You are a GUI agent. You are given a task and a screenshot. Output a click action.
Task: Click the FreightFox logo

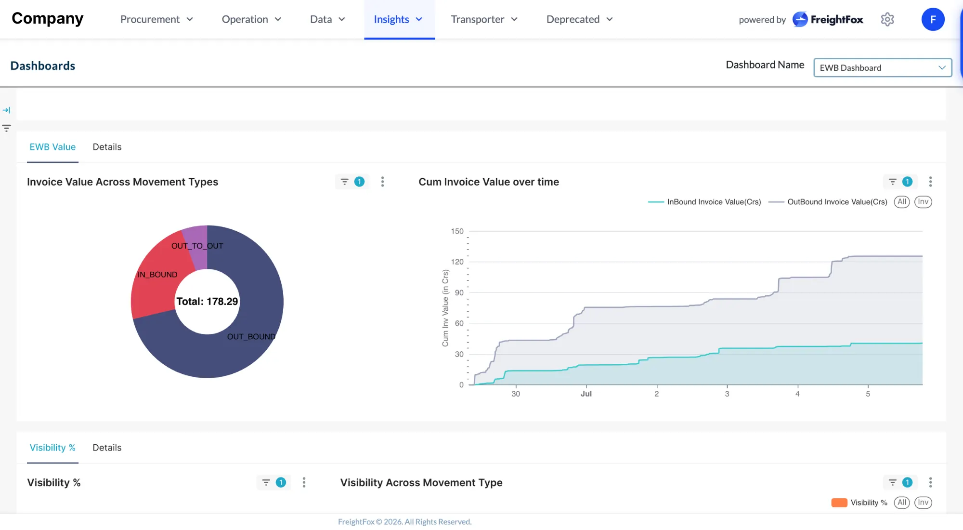(x=828, y=19)
